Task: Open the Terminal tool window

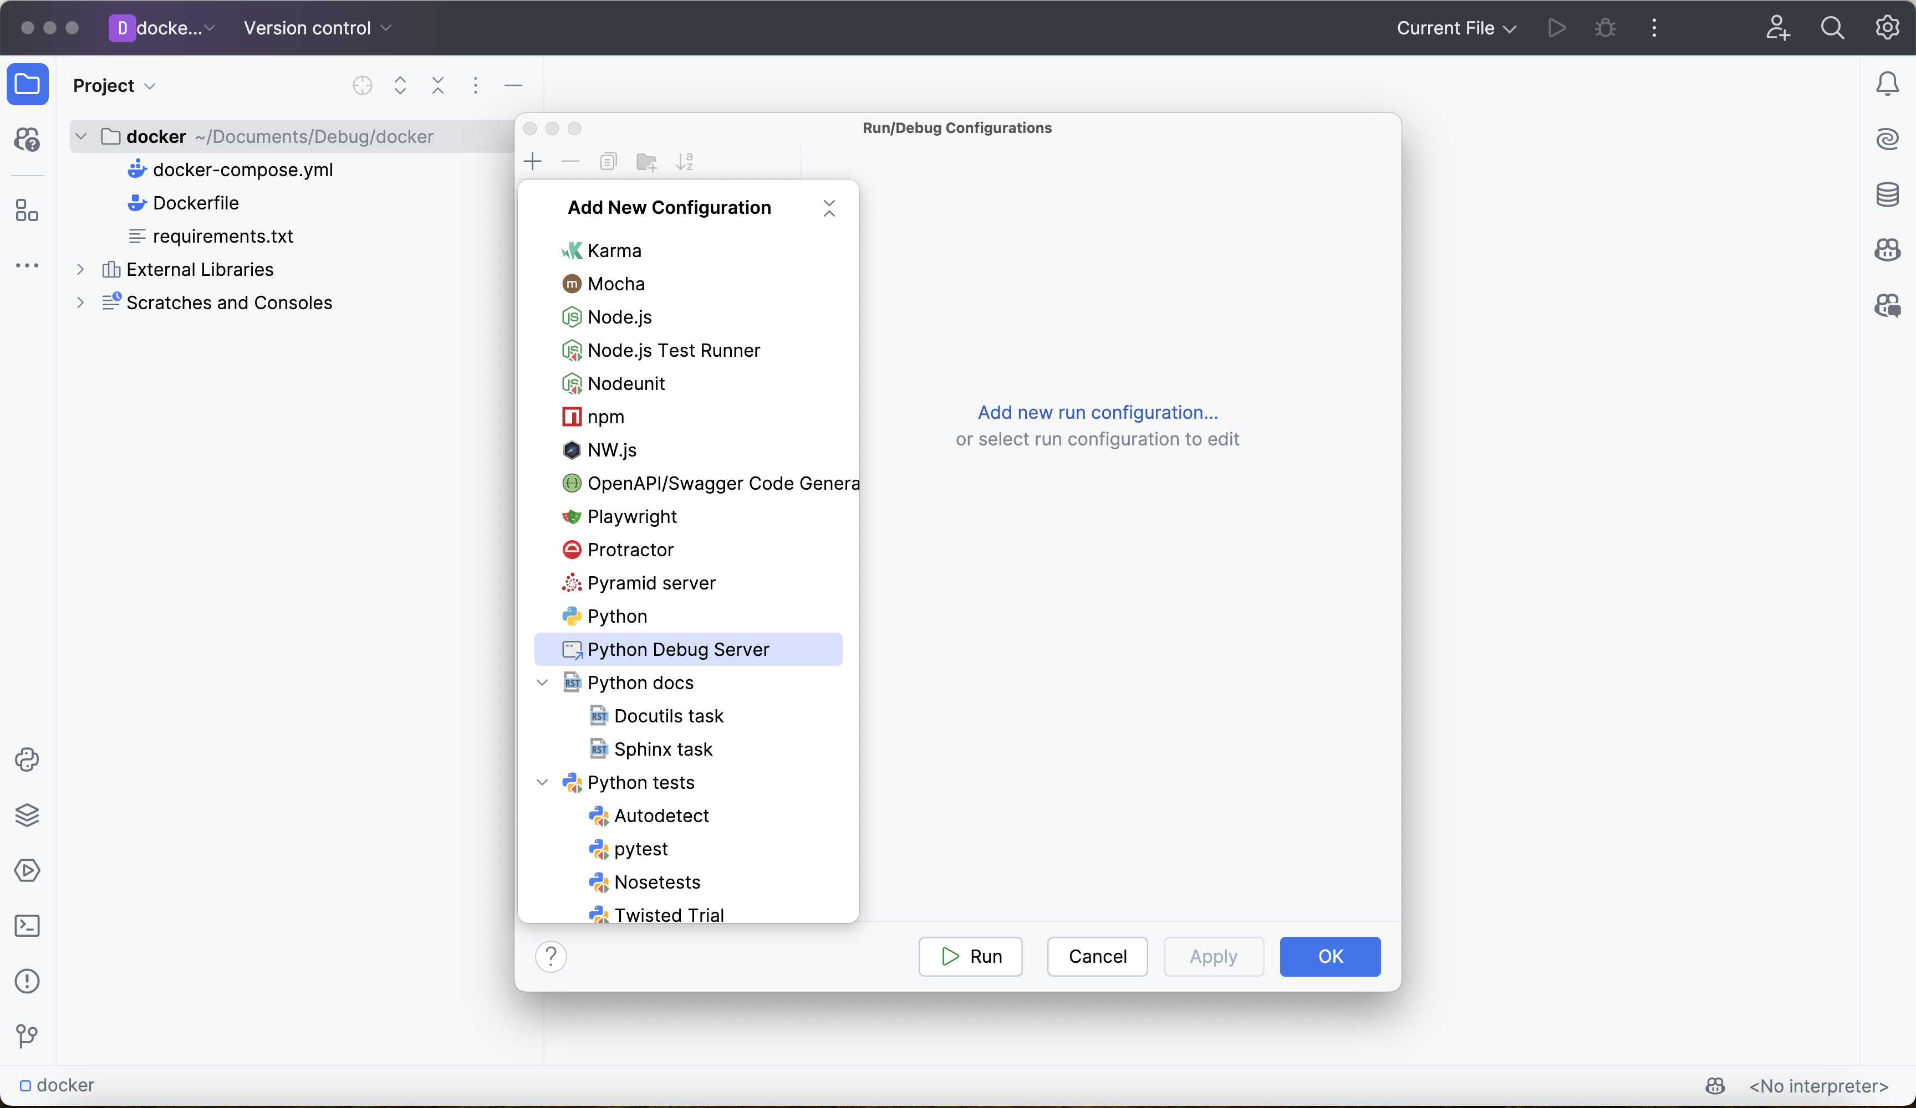Action: click(x=27, y=926)
